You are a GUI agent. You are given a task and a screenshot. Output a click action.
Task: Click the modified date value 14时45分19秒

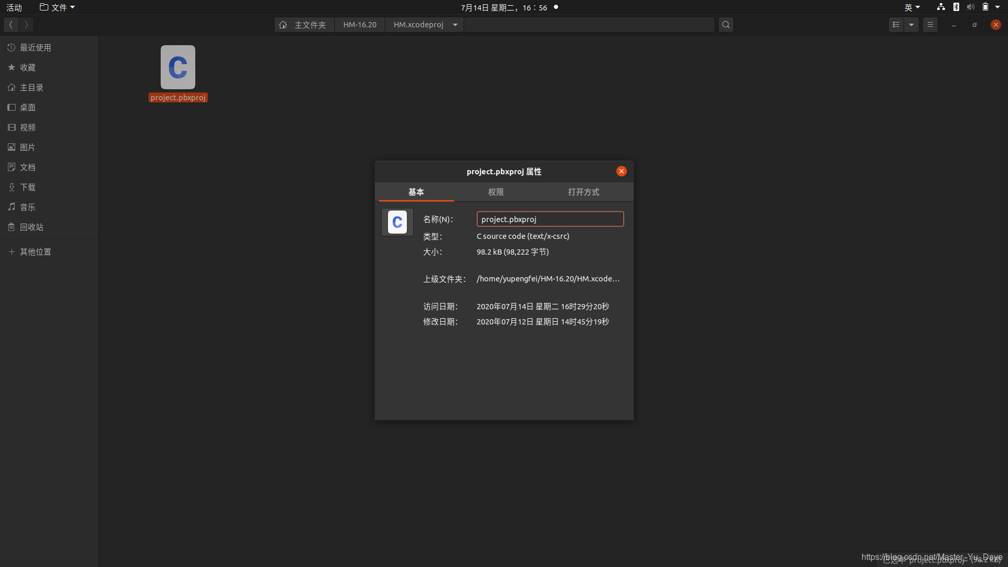[x=585, y=322]
